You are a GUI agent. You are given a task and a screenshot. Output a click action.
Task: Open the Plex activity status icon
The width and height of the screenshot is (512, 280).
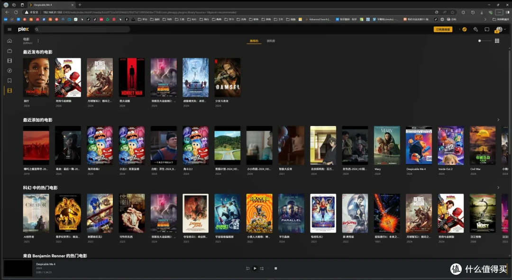click(464, 29)
